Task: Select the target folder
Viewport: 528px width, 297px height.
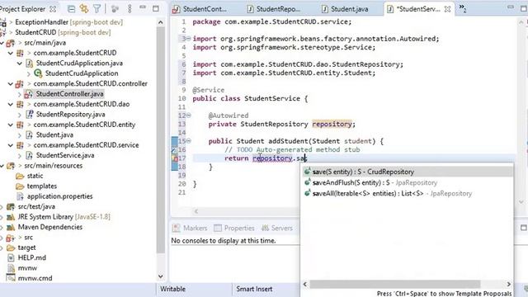Action: pos(26,247)
